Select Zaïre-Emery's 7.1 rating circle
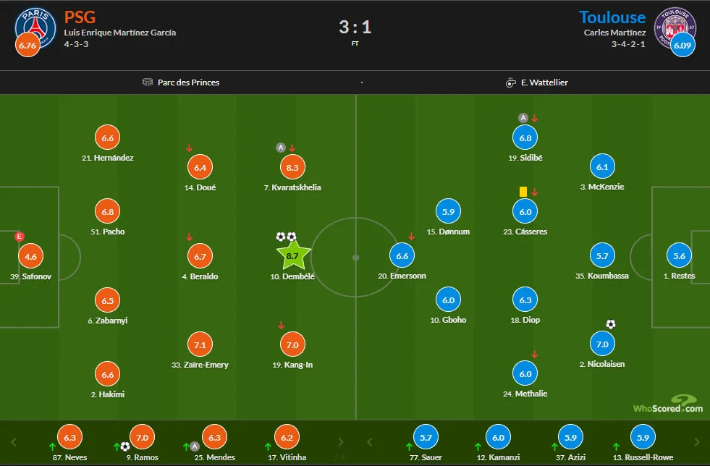 point(200,344)
